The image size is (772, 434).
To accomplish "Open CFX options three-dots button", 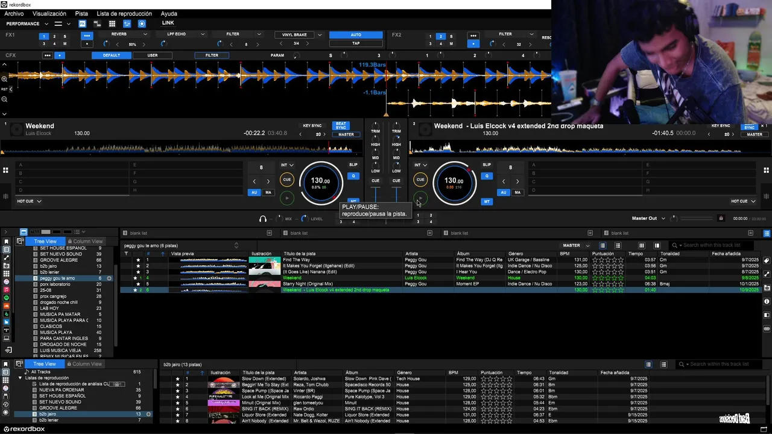I will click(47, 55).
